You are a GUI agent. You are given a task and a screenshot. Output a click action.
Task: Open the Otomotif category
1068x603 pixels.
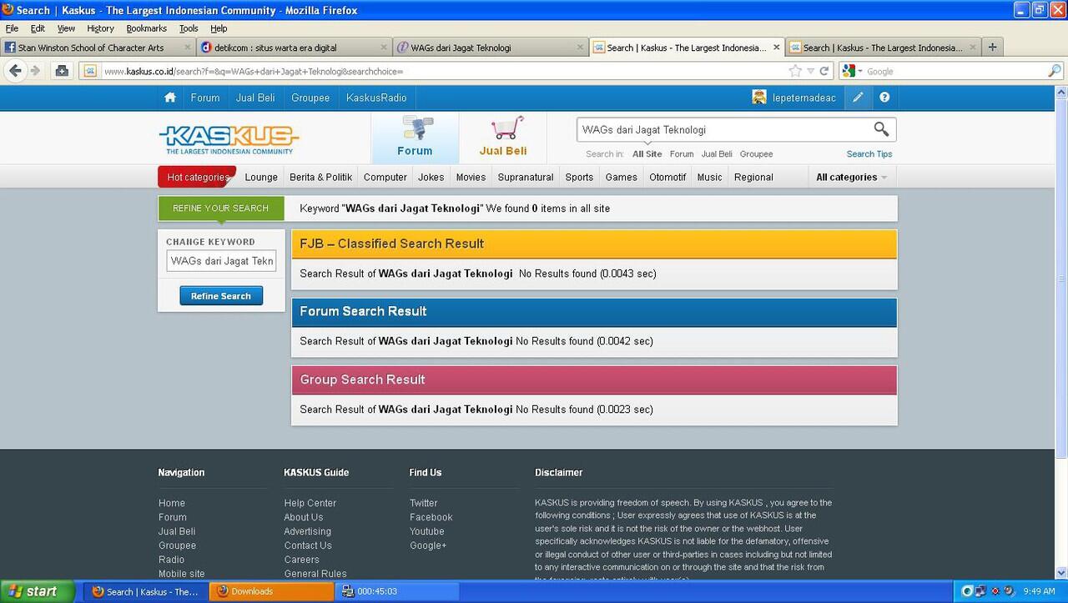click(x=667, y=177)
